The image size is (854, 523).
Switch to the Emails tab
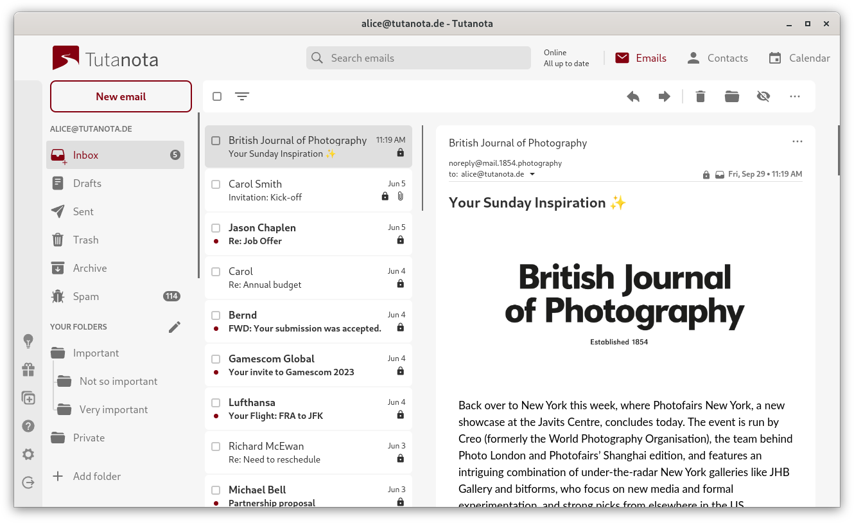641,58
